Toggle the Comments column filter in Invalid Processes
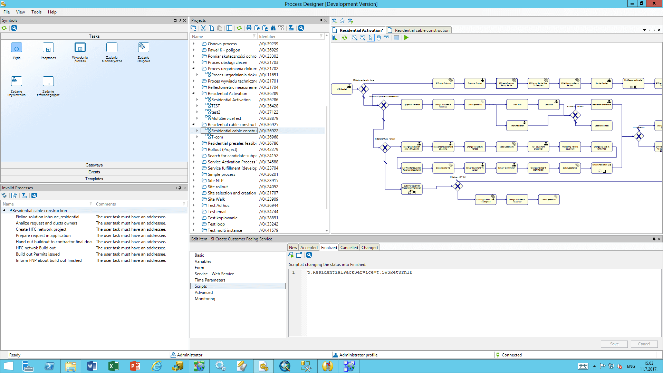663x373 pixels. (184, 204)
